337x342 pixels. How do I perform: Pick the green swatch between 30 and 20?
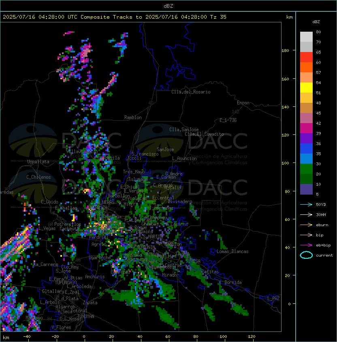[x=306, y=169]
